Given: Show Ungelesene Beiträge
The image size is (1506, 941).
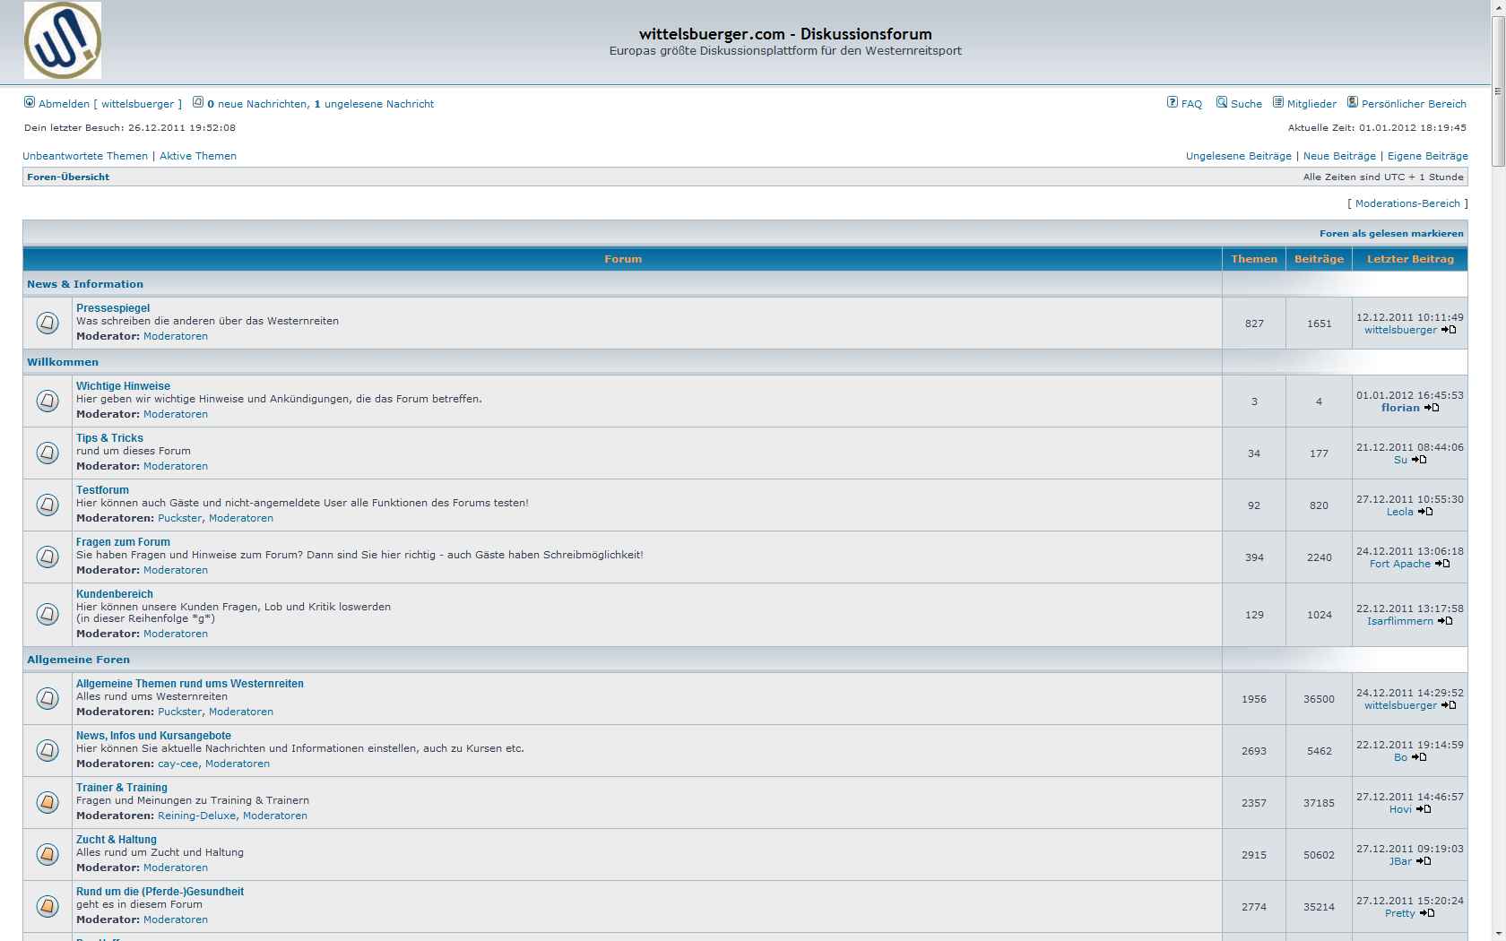Looking at the screenshot, I should click(x=1239, y=156).
